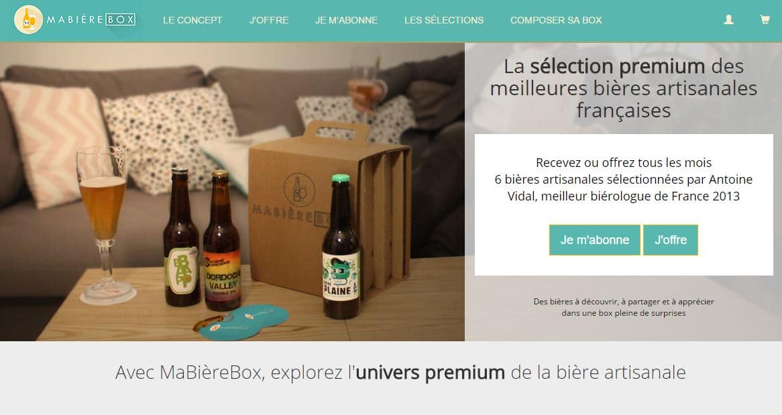Open the J'offre navigation item
Image resolution: width=782 pixels, height=415 pixels.
point(269,21)
